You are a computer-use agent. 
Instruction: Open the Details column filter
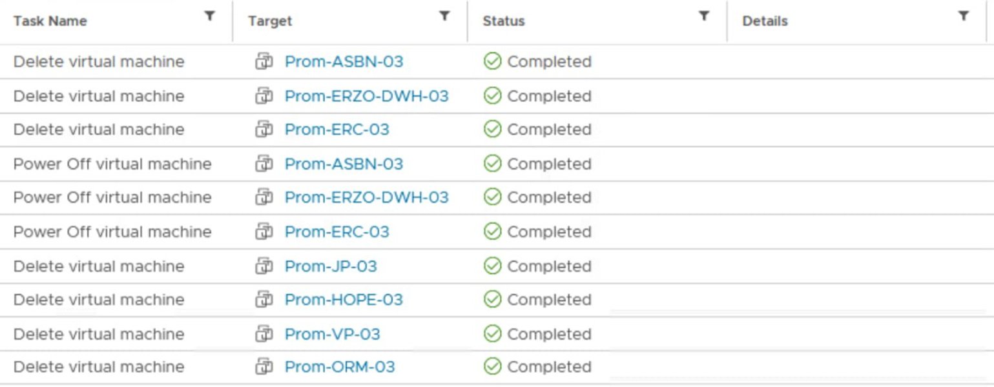(964, 17)
